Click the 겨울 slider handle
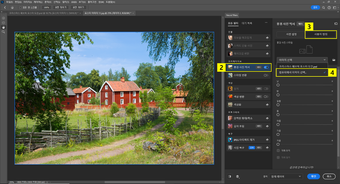Image resolution: width=340 pixels, height=184 pixels. click(278, 144)
